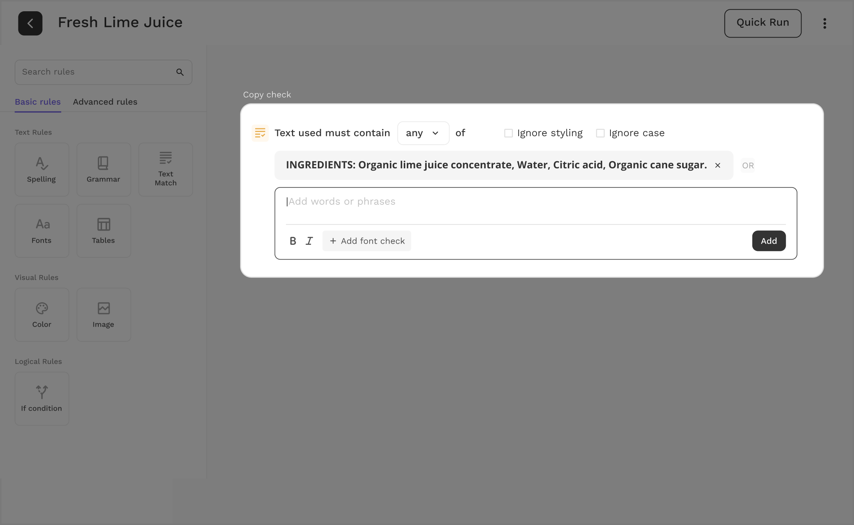The height and width of the screenshot is (525, 854).
Task: Open the three-dot overflow menu
Action: [824, 23]
